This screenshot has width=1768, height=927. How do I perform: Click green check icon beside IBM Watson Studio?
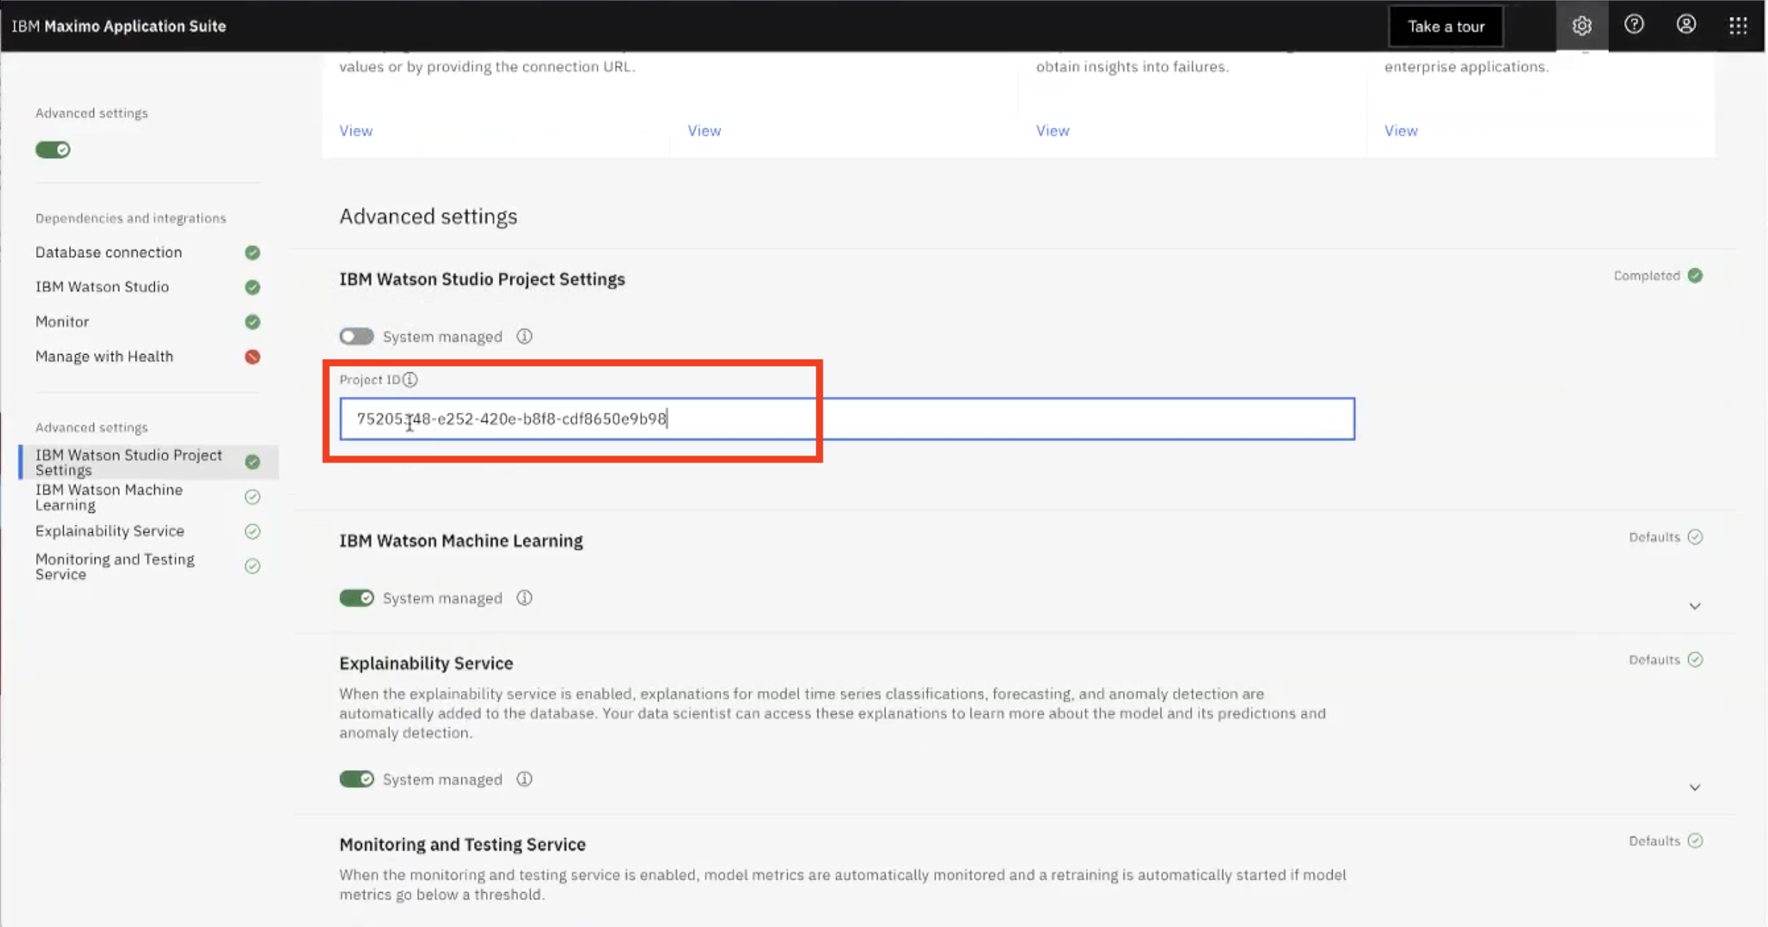(x=252, y=288)
